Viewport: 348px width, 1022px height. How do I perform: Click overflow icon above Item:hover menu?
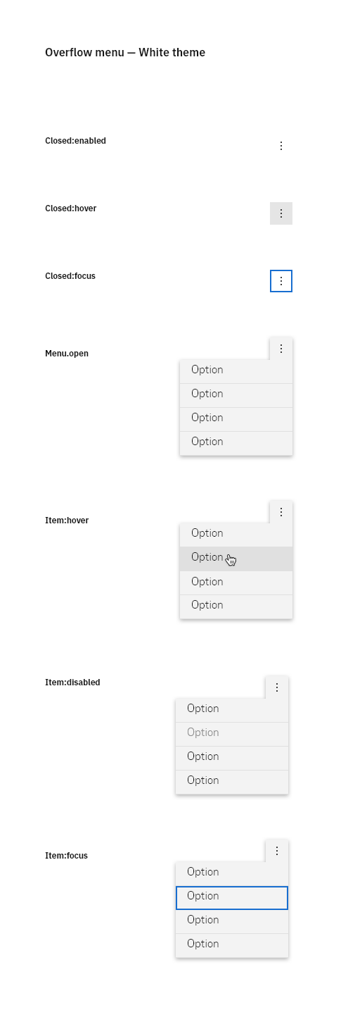[281, 512]
